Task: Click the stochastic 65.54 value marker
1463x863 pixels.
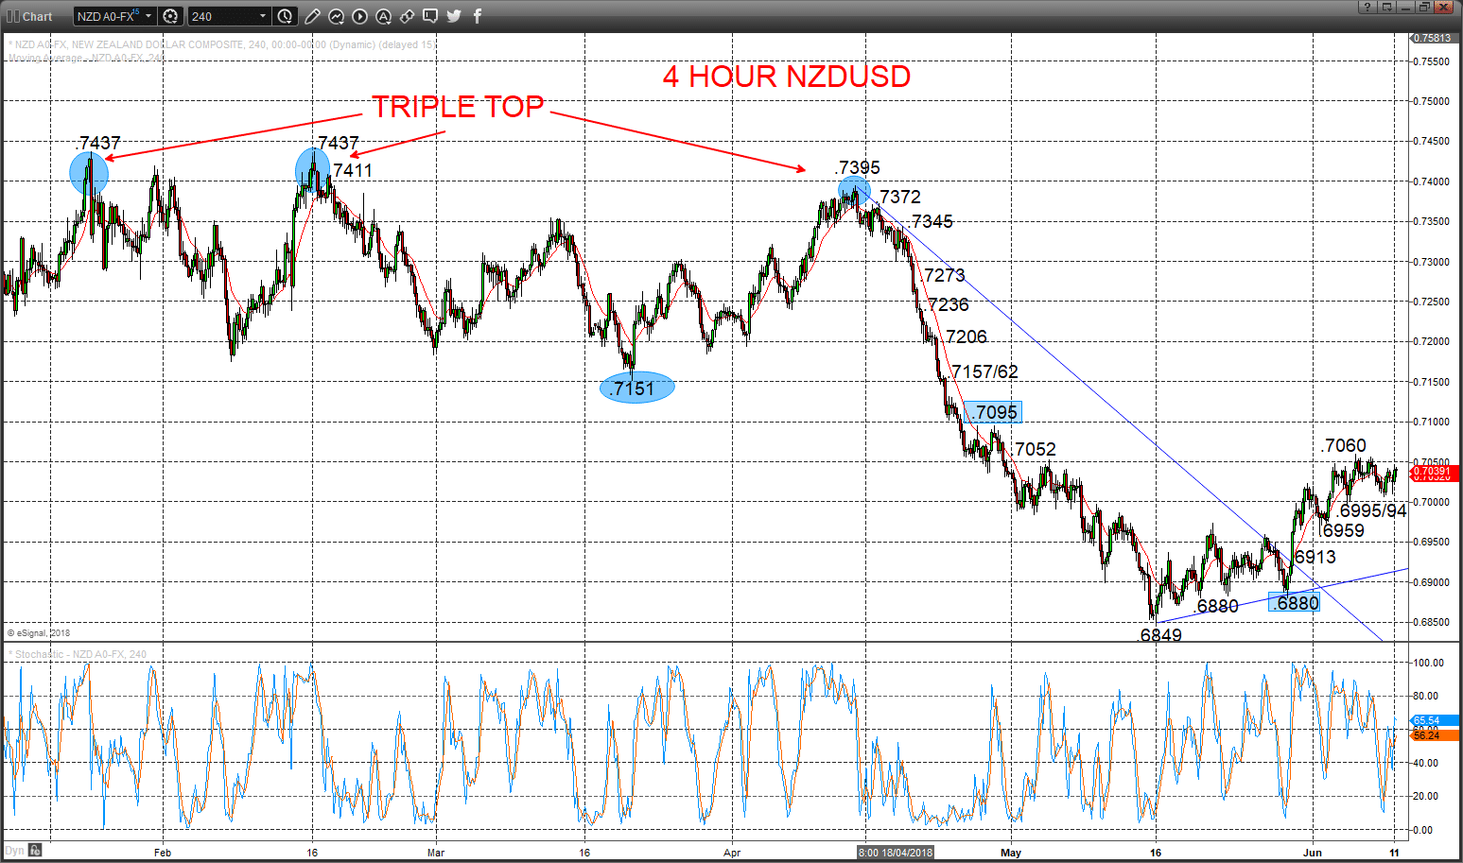Action: pos(1435,720)
